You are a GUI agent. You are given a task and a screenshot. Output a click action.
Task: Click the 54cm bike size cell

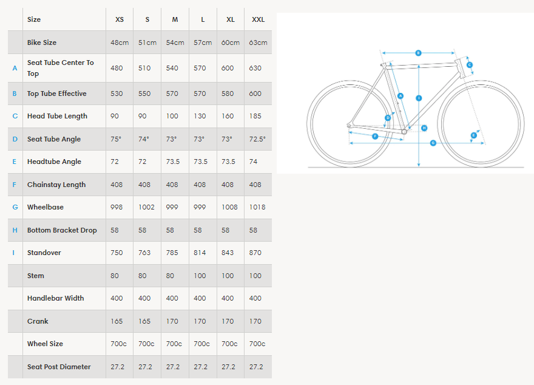pos(175,43)
